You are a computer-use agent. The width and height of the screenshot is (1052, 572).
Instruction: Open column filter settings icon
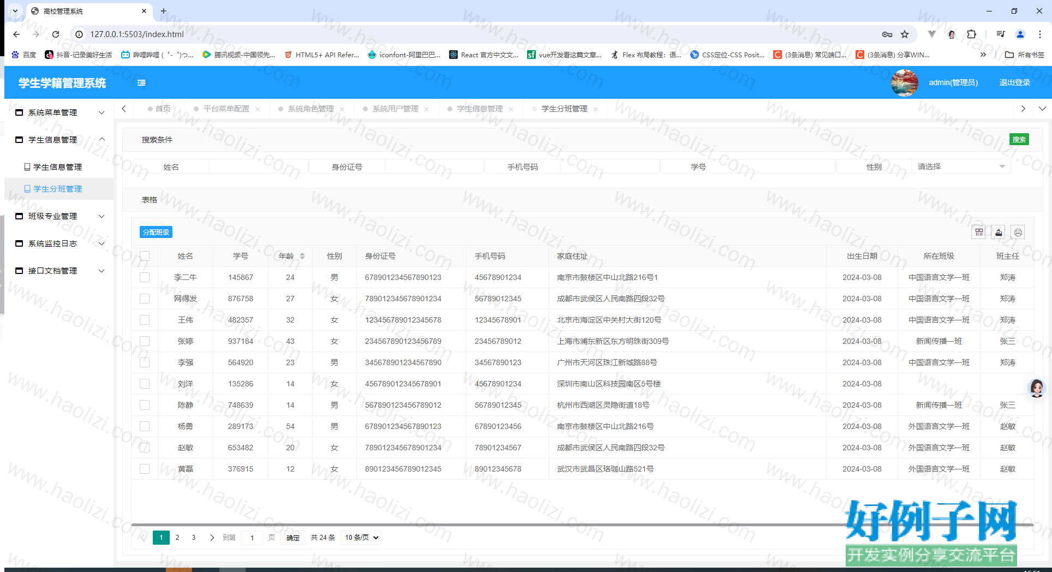click(979, 233)
